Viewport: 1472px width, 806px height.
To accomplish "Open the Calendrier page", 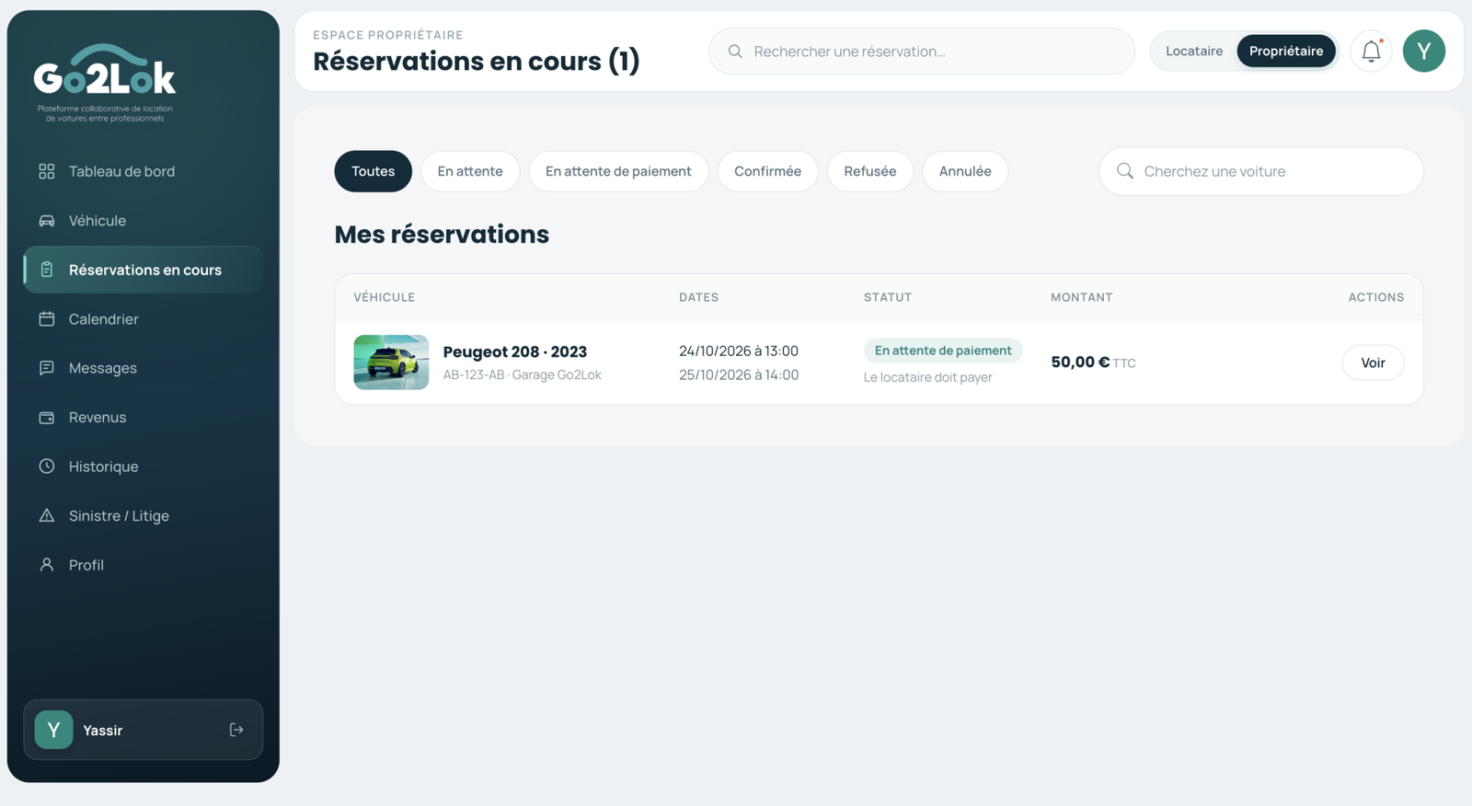I will [143, 319].
